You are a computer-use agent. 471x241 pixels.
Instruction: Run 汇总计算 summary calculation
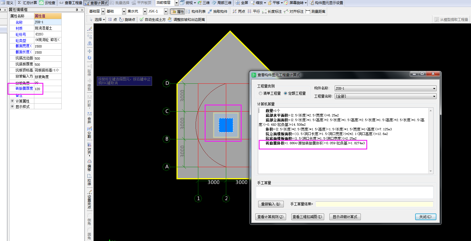(27, 3)
